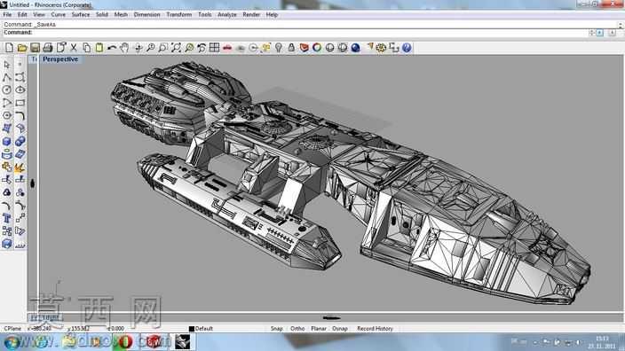Screen dimensions: 625x351
Task: Click the Text object T tool
Action: (x=7, y=218)
